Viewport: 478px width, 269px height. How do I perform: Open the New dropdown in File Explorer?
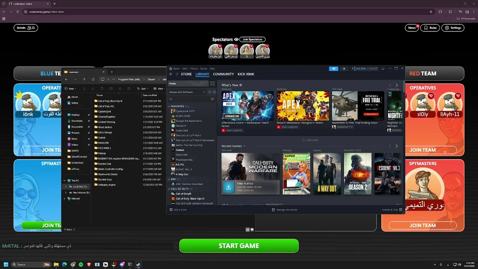pos(70,89)
